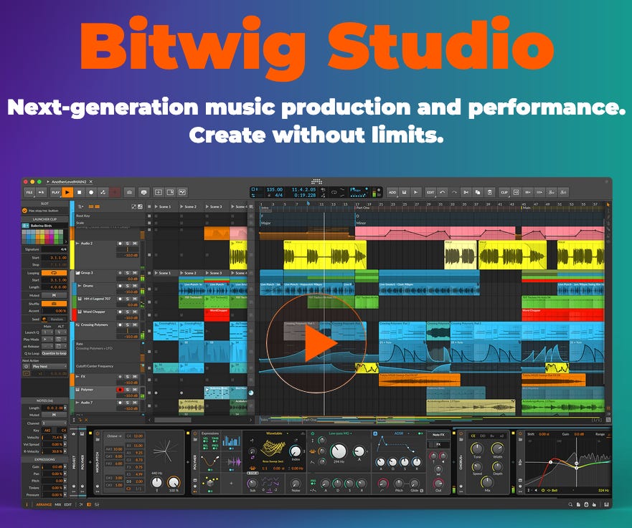
Task: Click large orange play overlay button
Action: 316,343
